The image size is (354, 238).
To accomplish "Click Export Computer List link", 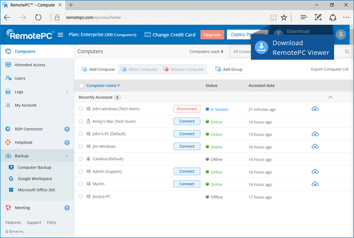I will tap(330, 69).
